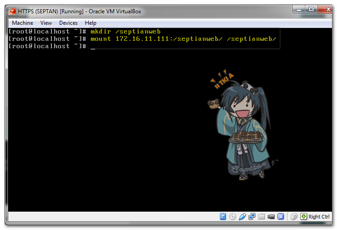The height and width of the screenshot is (230, 337).
Task: Click the window title 'HTTPS (SEPTAN) [Running]'
Action: 51,11
